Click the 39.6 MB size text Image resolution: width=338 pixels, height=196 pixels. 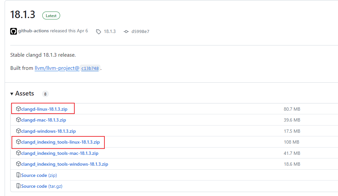[292, 120]
